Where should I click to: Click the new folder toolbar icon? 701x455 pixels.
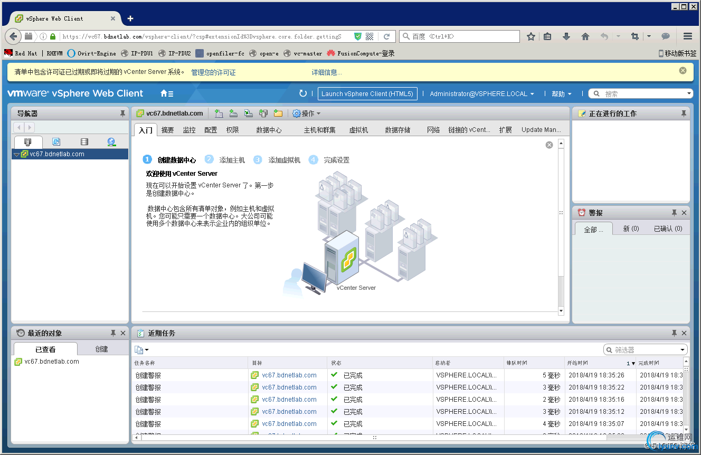pyautogui.click(x=278, y=113)
